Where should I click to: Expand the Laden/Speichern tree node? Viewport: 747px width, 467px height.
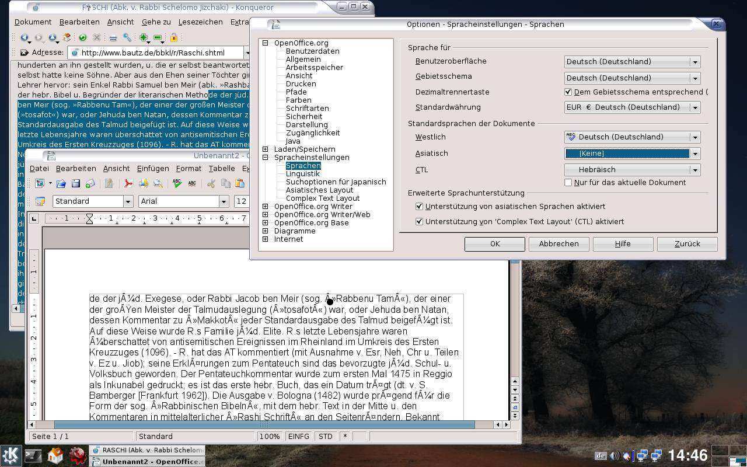[265, 149]
